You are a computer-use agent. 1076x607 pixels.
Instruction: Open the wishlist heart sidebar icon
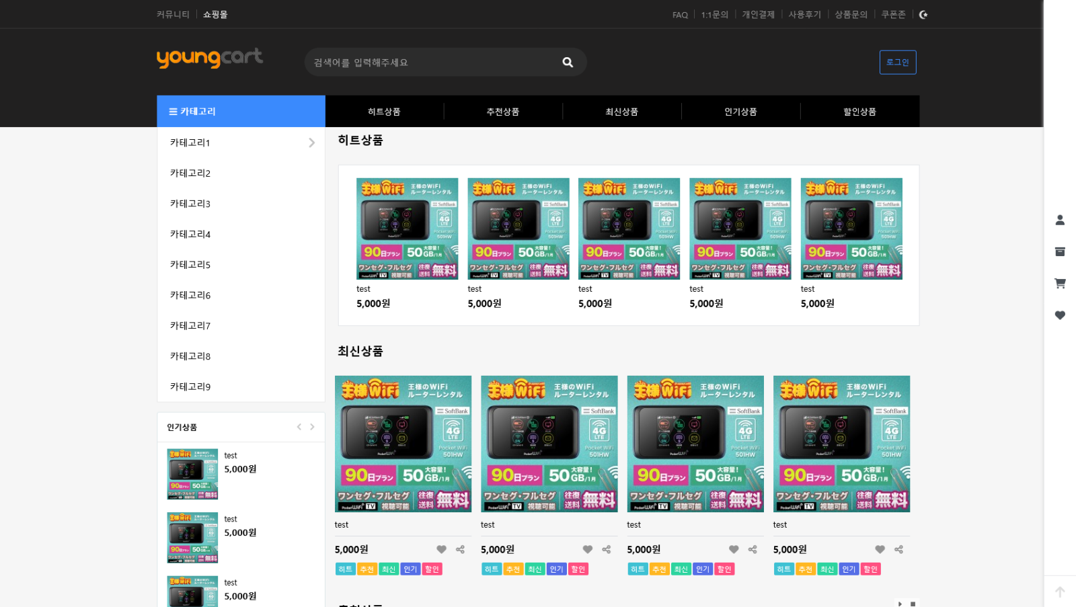[x=1060, y=315]
